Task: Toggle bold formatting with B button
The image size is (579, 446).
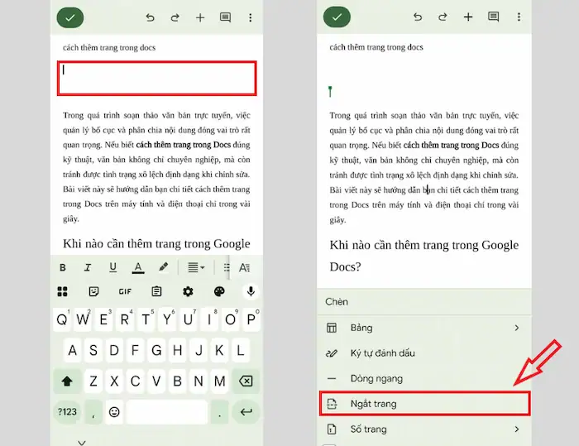Action: click(63, 267)
